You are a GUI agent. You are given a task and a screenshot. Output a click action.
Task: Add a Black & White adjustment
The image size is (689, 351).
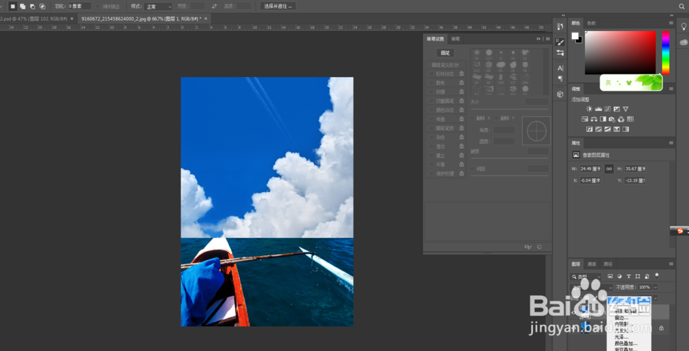[x=603, y=119]
